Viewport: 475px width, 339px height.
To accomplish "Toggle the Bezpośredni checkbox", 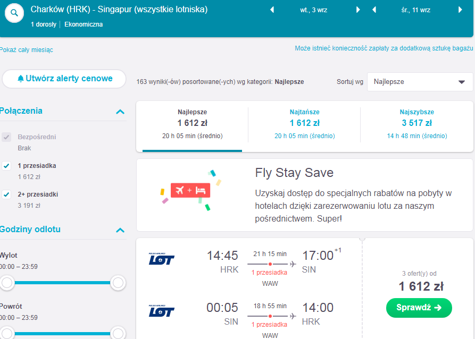I will pyautogui.click(x=6, y=137).
